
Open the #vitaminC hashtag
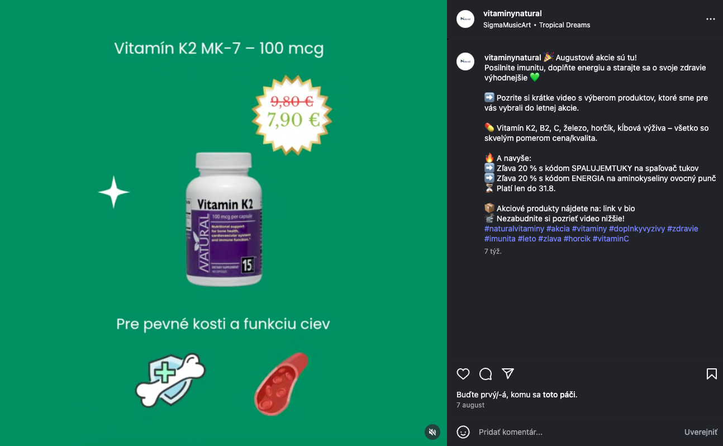611,239
